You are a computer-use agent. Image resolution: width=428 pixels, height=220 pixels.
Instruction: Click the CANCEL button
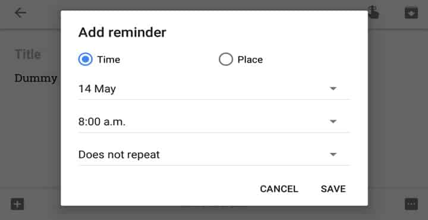pyautogui.click(x=279, y=189)
